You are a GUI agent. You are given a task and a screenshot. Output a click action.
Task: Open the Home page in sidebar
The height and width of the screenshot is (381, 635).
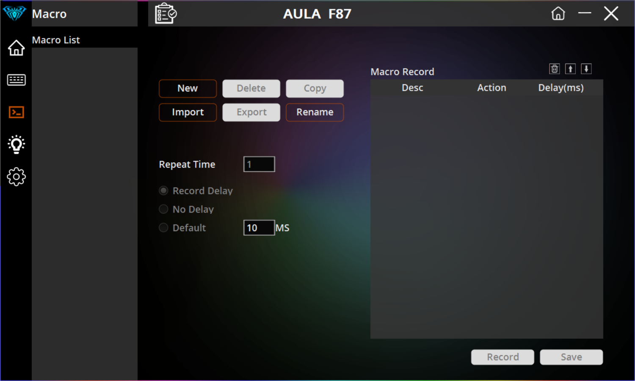click(x=16, y=48)
